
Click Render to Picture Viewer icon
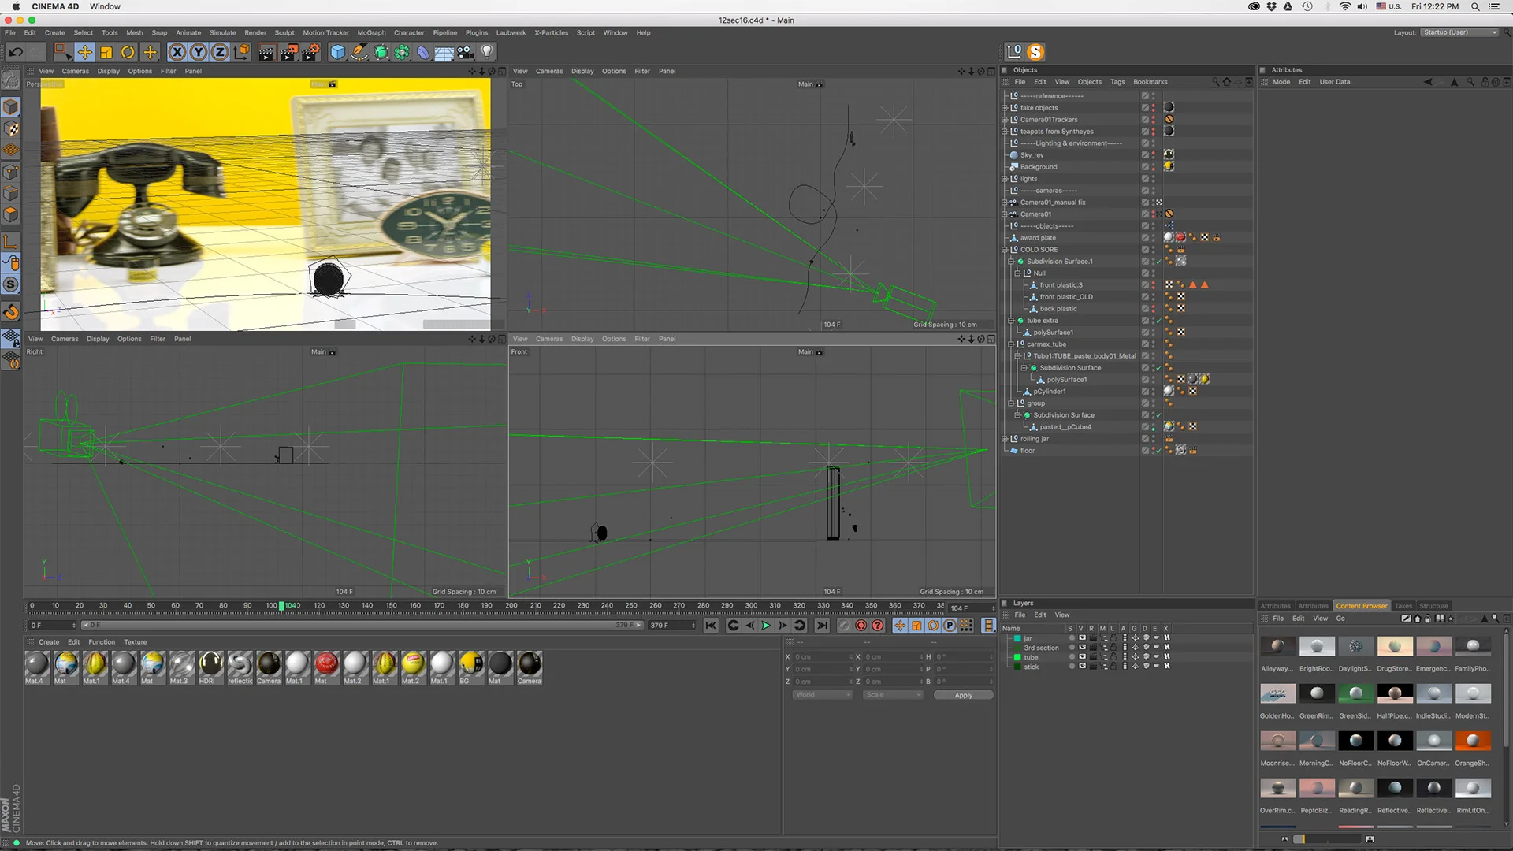[x=288, y=52]
